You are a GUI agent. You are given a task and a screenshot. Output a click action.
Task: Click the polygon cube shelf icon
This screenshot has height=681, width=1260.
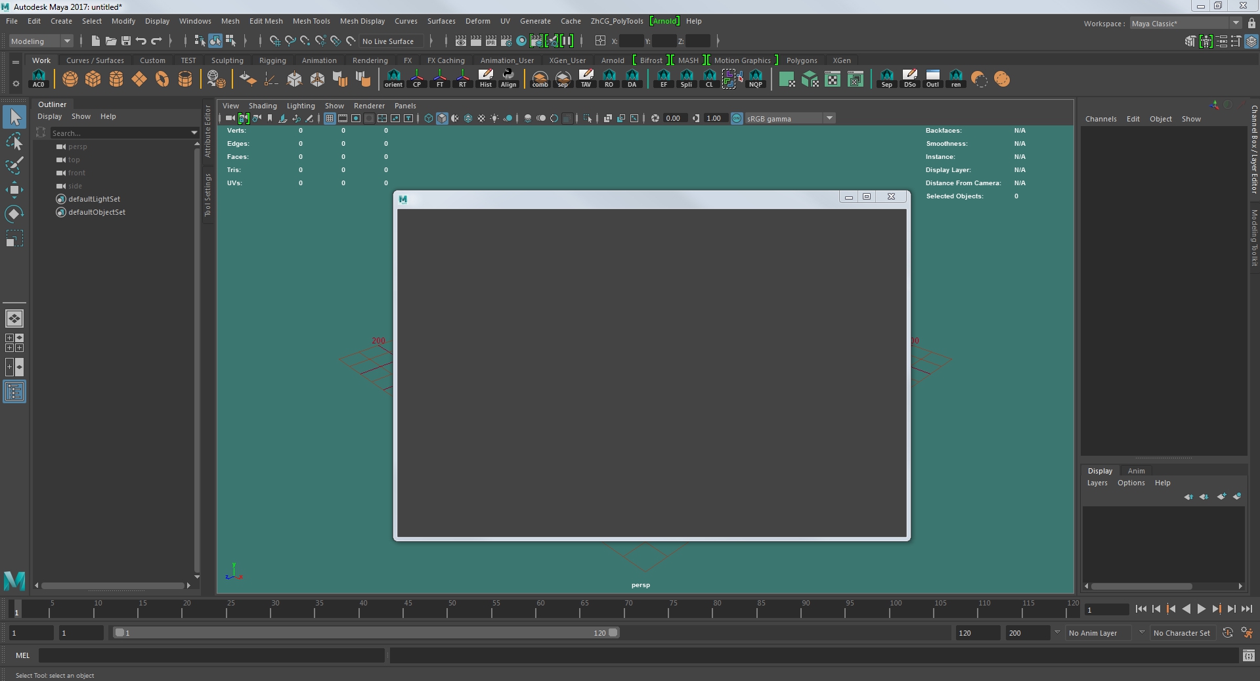click(x=93, y=79)
